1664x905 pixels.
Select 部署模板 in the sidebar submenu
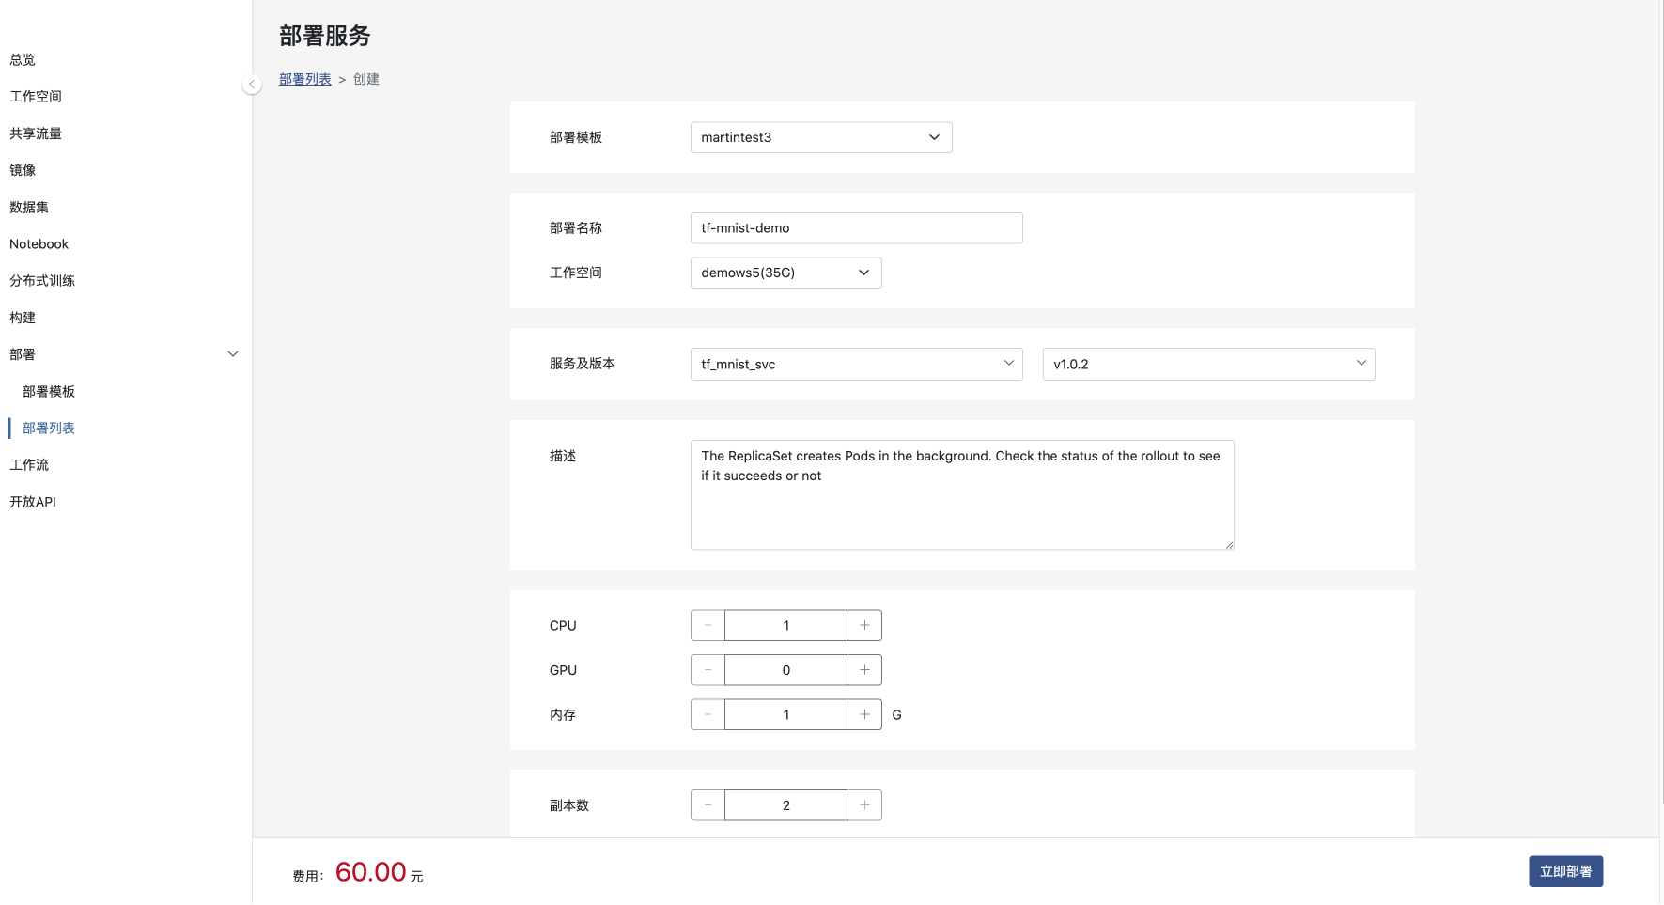pyautogui.click(x=49, y=392)
